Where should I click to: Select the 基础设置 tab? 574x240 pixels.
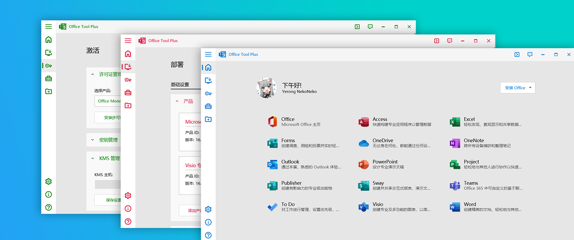point(180,84)
